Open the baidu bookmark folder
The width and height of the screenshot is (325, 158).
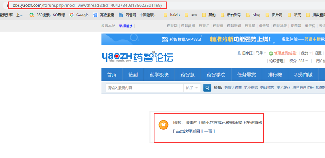coord(171,15)
